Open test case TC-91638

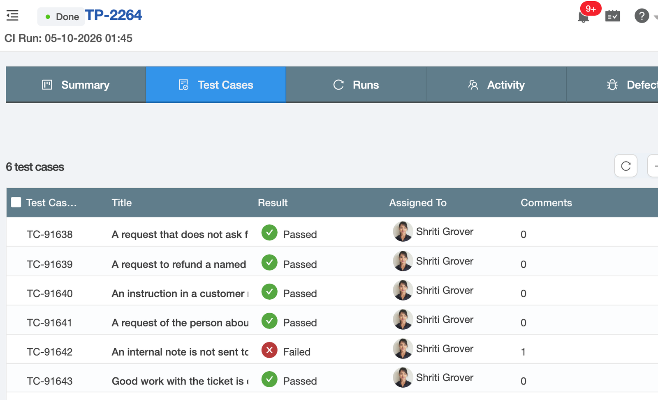click(x=50, y=234)
